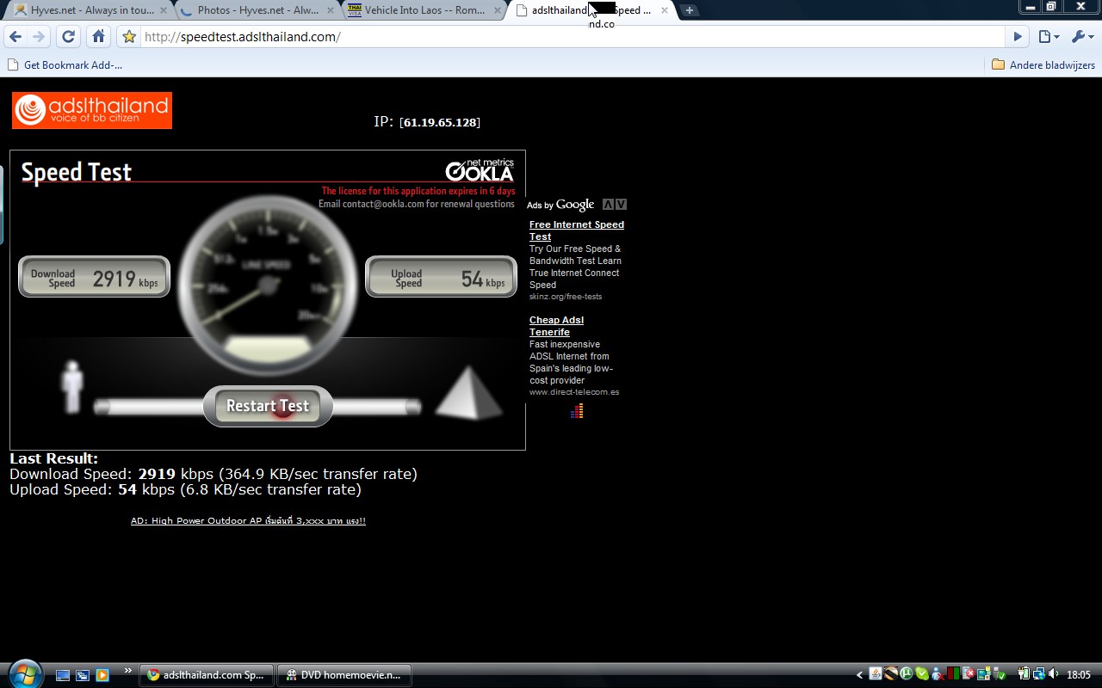Click Email contact@ookla.com renewal text
This screenshot has height=688, width=1102.
pyautogui.click(x=417, y=204)
